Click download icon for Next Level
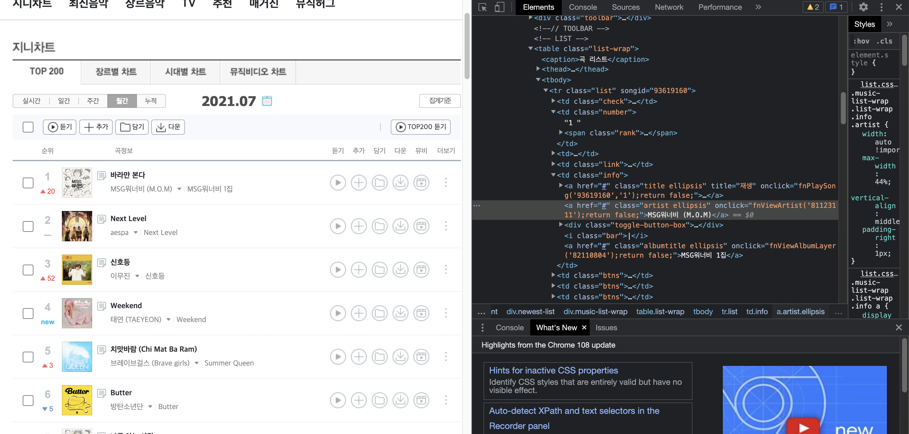The width and height of the screenshot is (909, 434). 400,226
